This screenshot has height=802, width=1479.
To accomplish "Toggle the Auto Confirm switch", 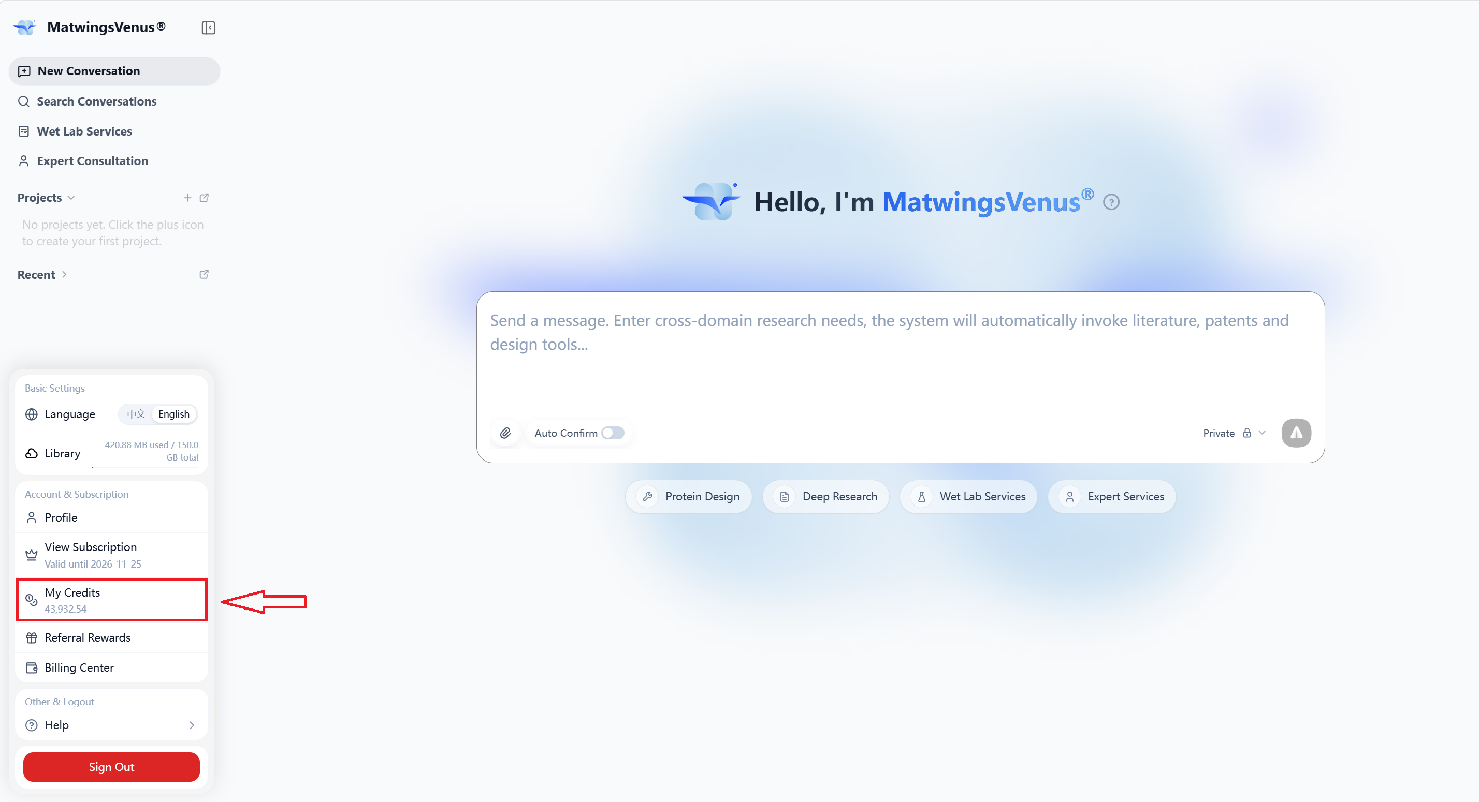I will coord(613,433).
